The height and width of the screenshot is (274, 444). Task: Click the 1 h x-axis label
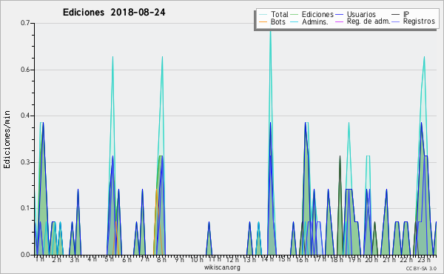pos(40,259)
